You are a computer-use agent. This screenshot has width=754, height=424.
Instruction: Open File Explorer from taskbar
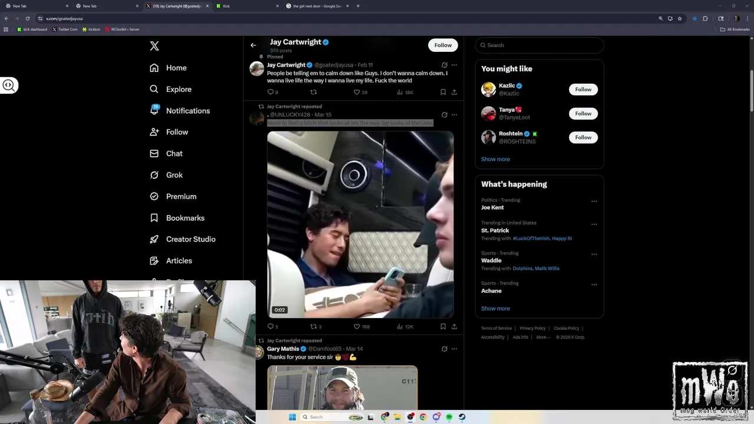[x=398, y=417]
